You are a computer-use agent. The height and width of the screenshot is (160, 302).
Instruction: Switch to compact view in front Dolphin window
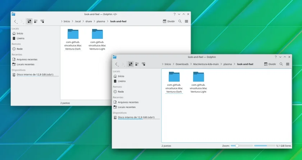[137, 64]
